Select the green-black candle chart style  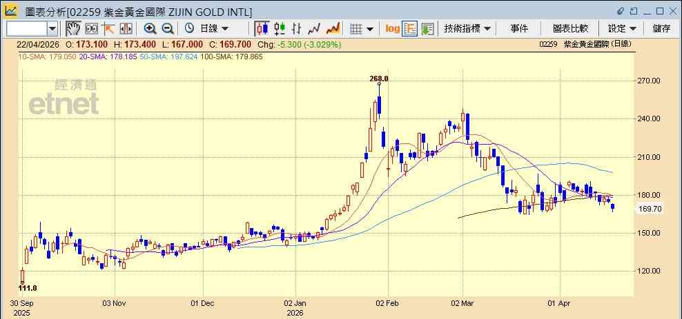tap(280, 29)
